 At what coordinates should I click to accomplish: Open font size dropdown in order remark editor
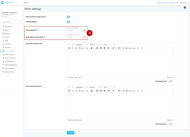tap(109, 44)
